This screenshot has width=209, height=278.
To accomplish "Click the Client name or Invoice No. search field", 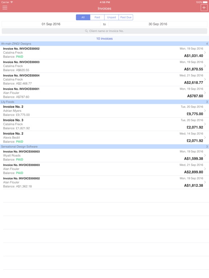I will pos(104,31).
